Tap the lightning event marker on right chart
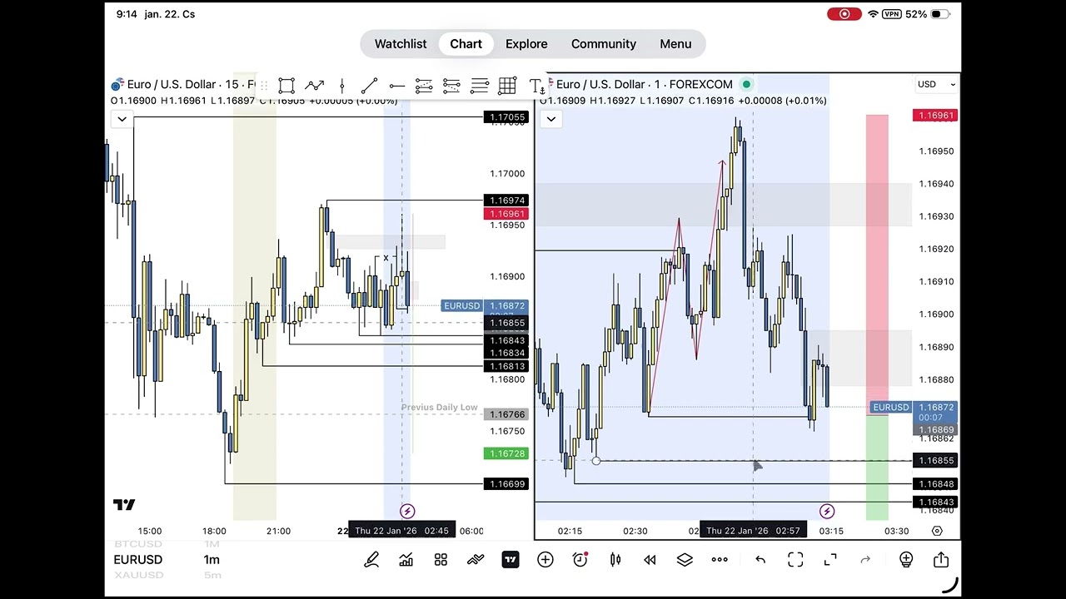The height and width of the screenshot is (599, 1066). point(827,511)
